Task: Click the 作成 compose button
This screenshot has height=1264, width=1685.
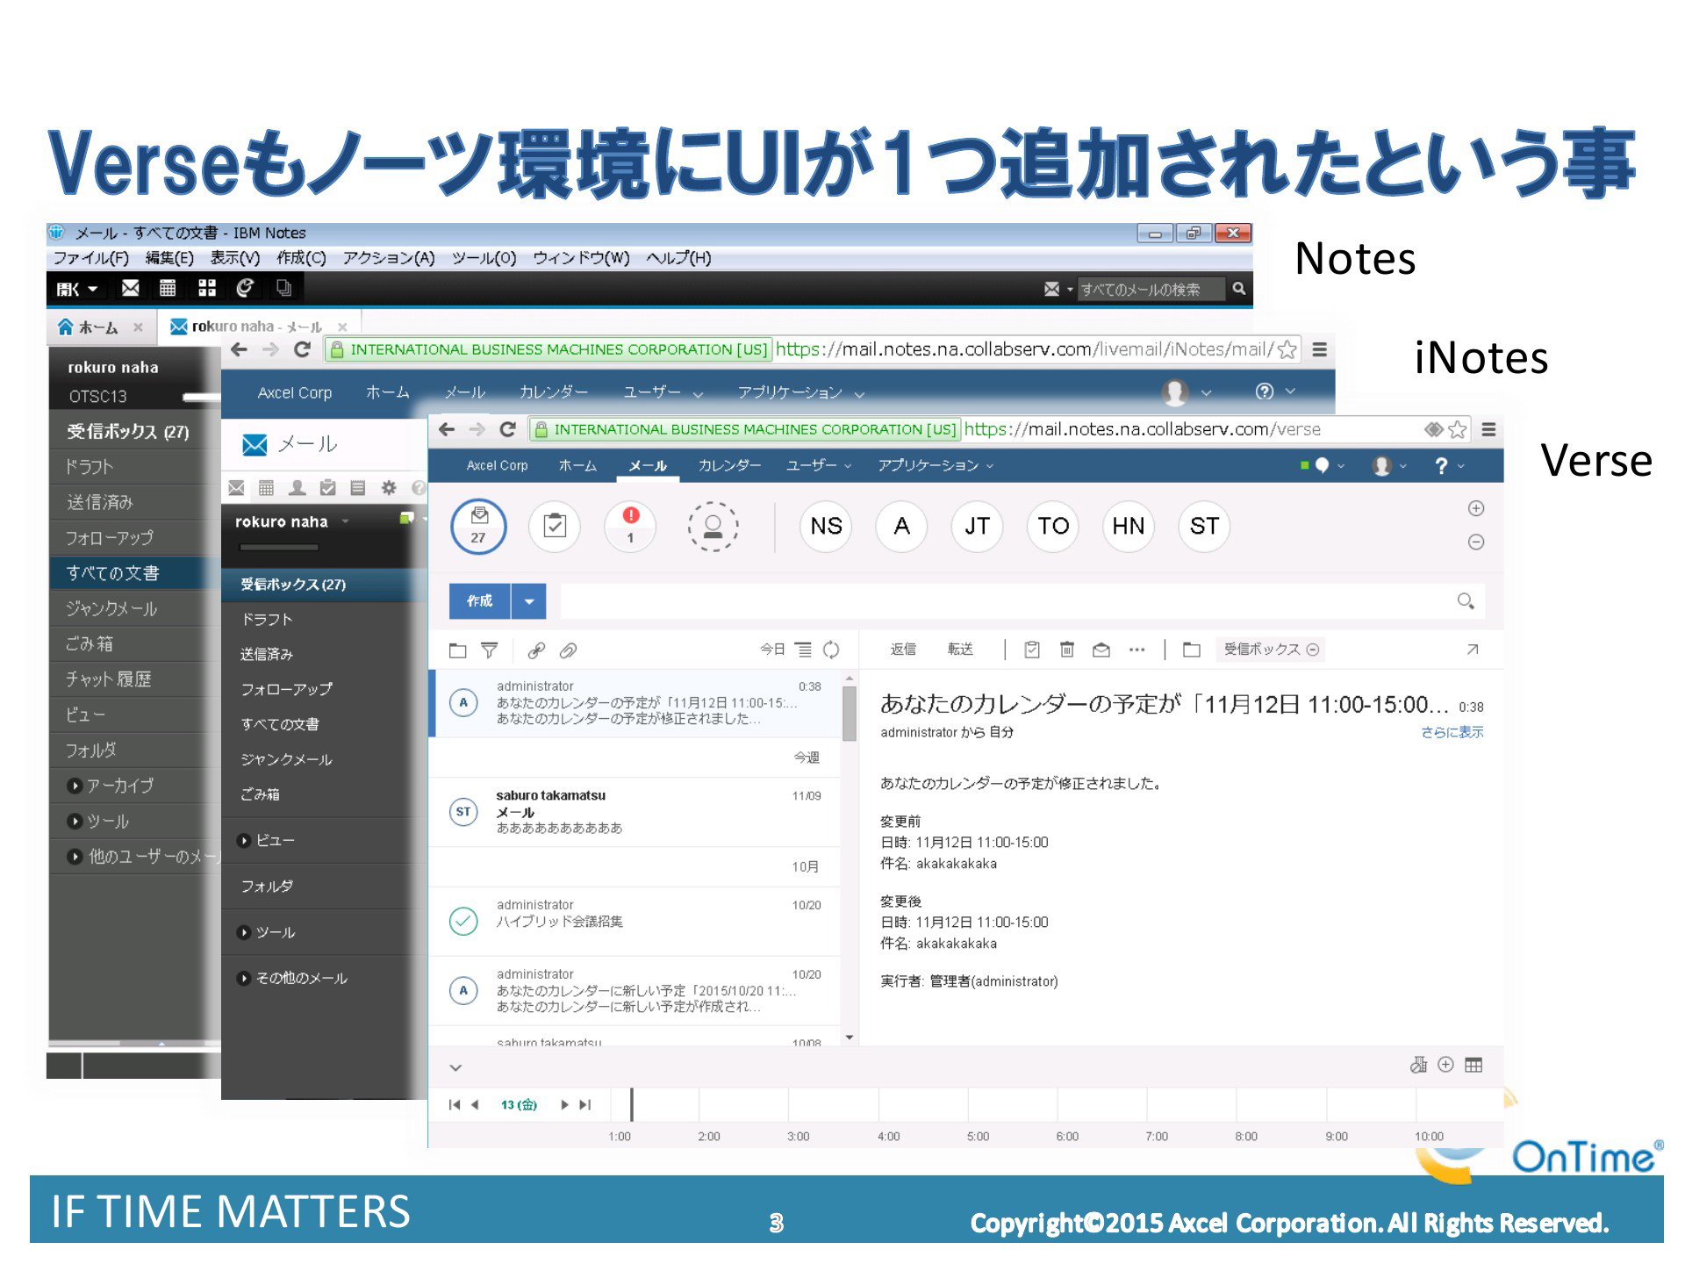Action: pos(480,601)
